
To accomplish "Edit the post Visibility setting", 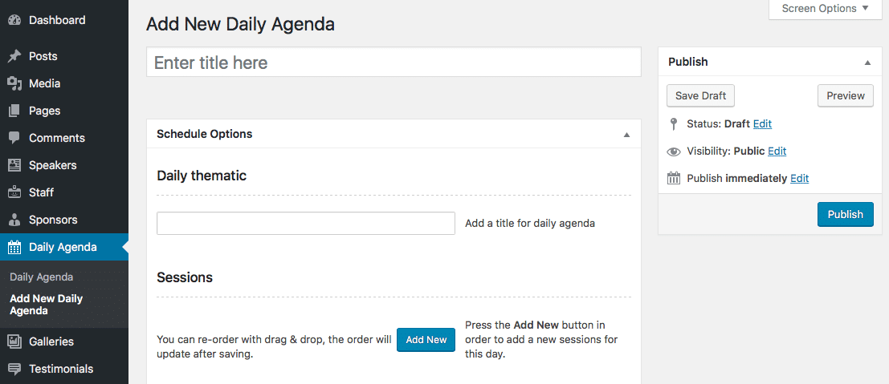I will [x=777, y=152].
